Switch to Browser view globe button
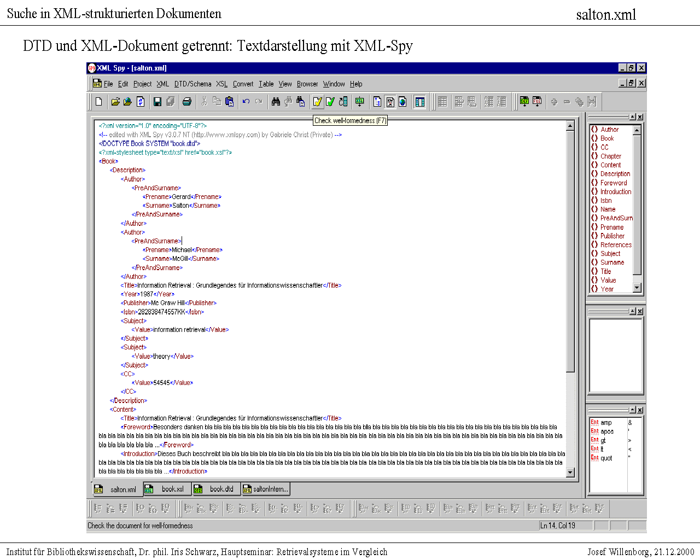 (402, 102)
